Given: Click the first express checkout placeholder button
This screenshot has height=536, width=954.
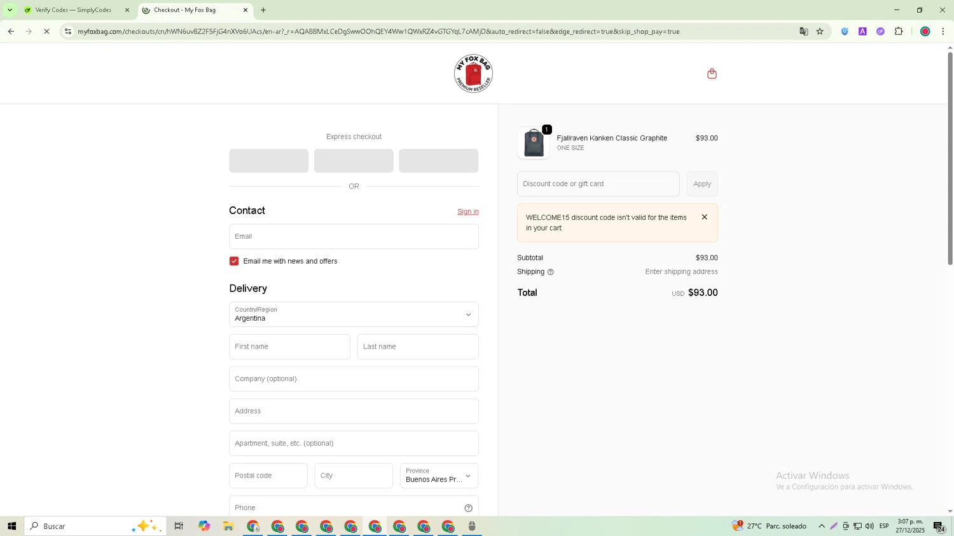Looking at the screenshot, I should click(268, 161).
